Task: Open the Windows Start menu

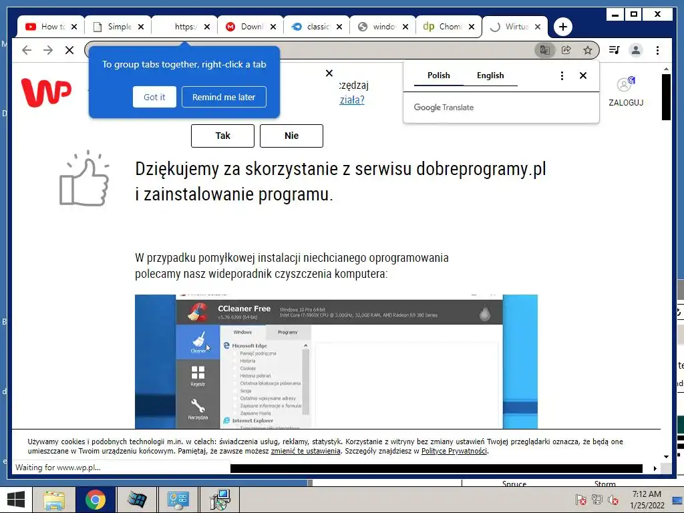Action: [16, 500]
